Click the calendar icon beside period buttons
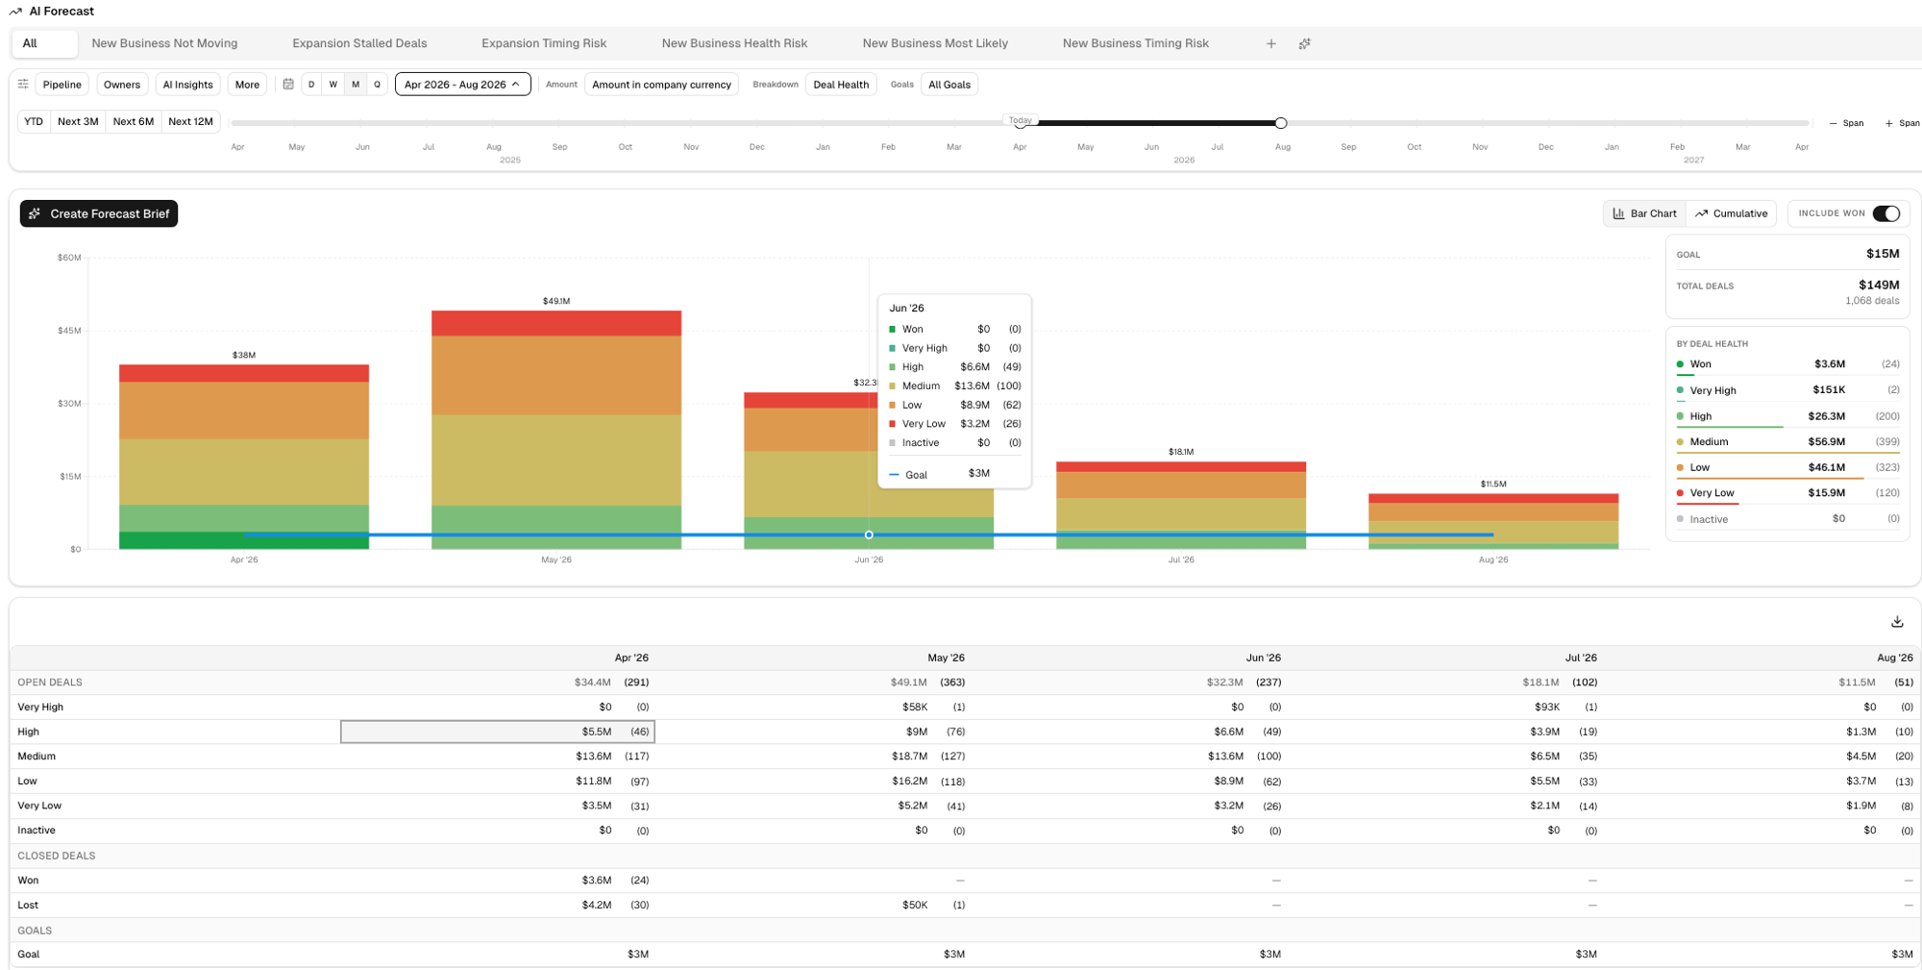Image resolution: width=1922 pixels, height=970 pixels. [x=288, y=85]
